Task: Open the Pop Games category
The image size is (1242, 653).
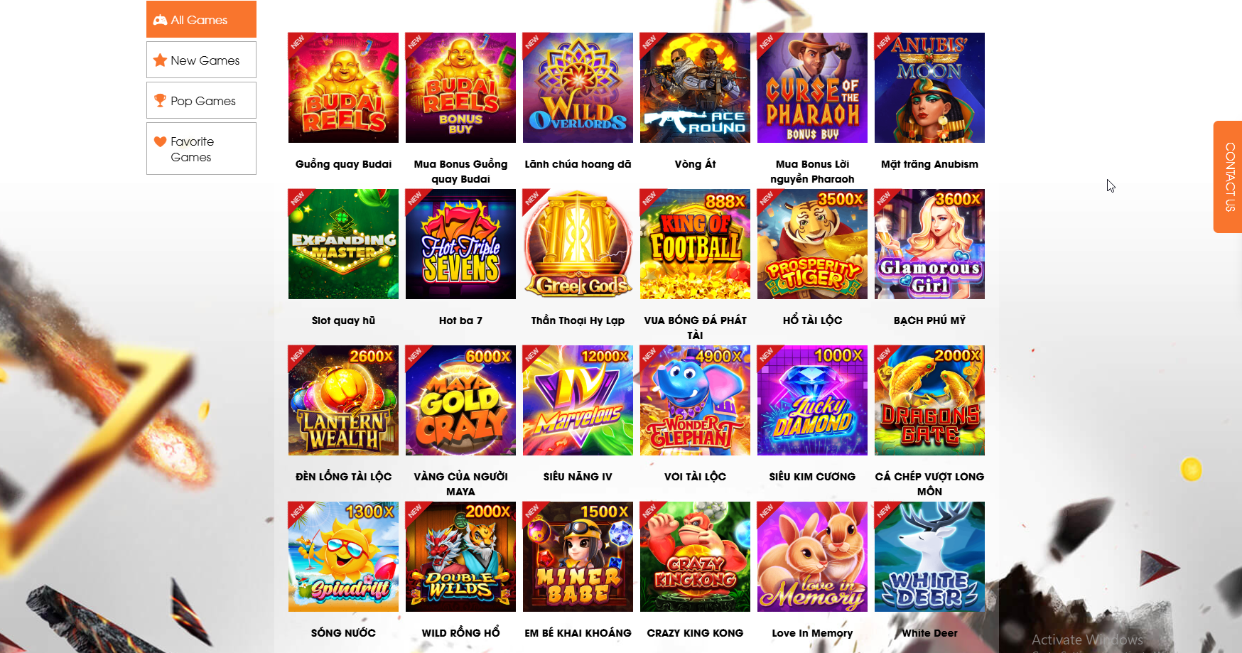Action: [x=201, y=100]
